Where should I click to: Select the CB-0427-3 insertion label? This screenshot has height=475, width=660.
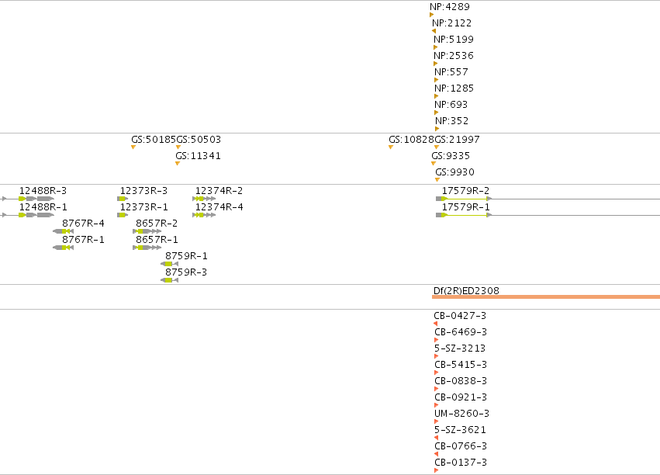[460, 316]
